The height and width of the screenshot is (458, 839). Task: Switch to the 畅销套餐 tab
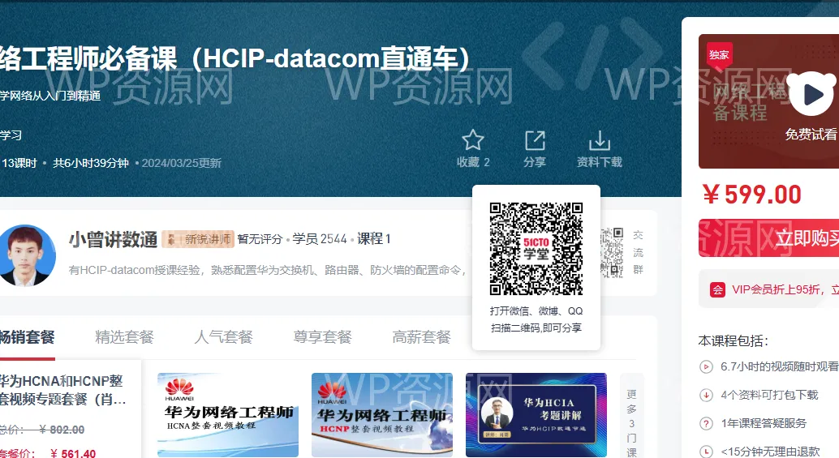click(27, 337)
